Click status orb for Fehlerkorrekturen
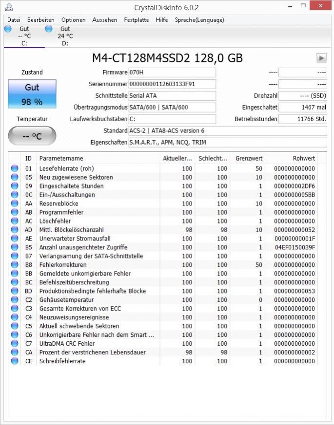 [x=15, y=264]
